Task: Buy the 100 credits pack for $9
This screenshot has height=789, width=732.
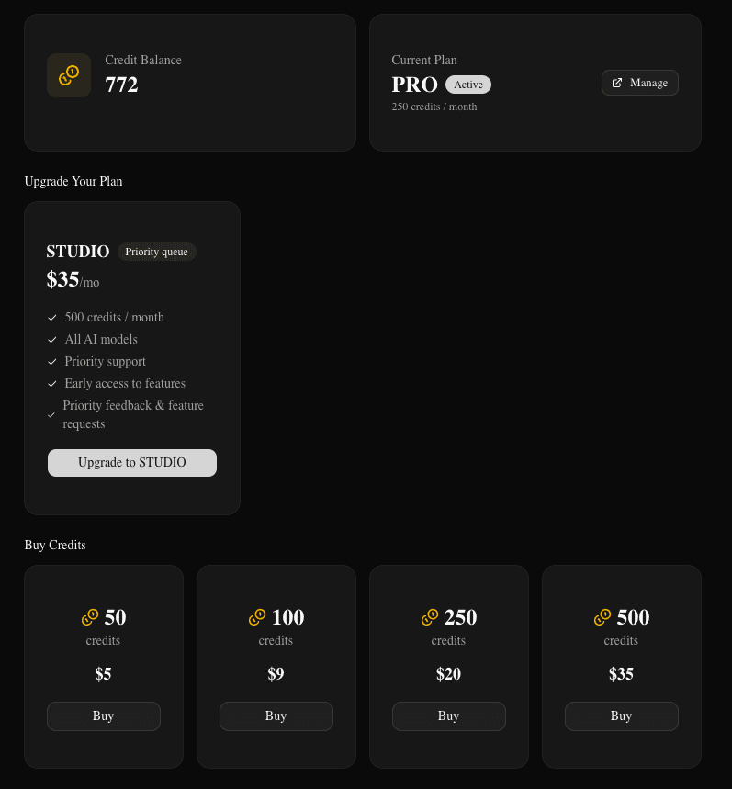Action: [x=276, y=716]
